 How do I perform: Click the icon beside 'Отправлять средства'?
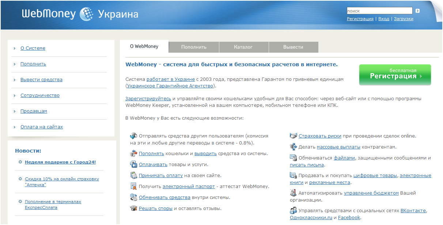(133, 136)
